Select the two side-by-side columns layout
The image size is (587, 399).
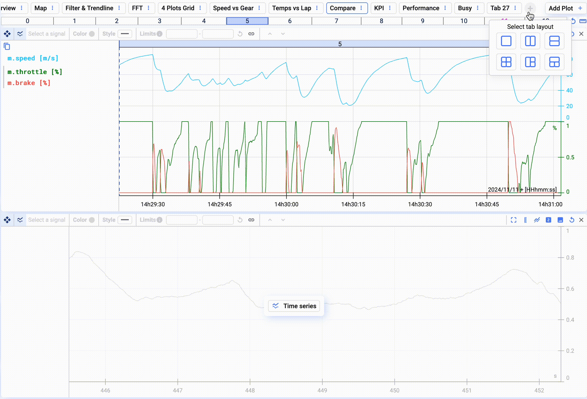[530, 41]
